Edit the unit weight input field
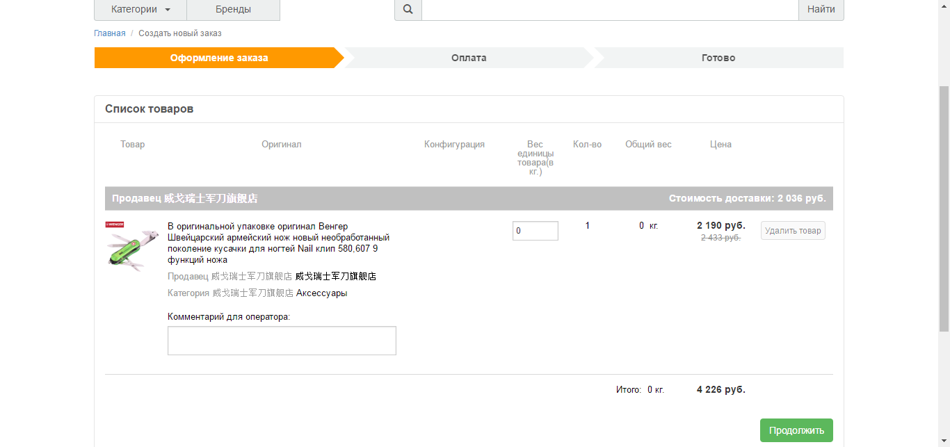 [x=536, y=231]
